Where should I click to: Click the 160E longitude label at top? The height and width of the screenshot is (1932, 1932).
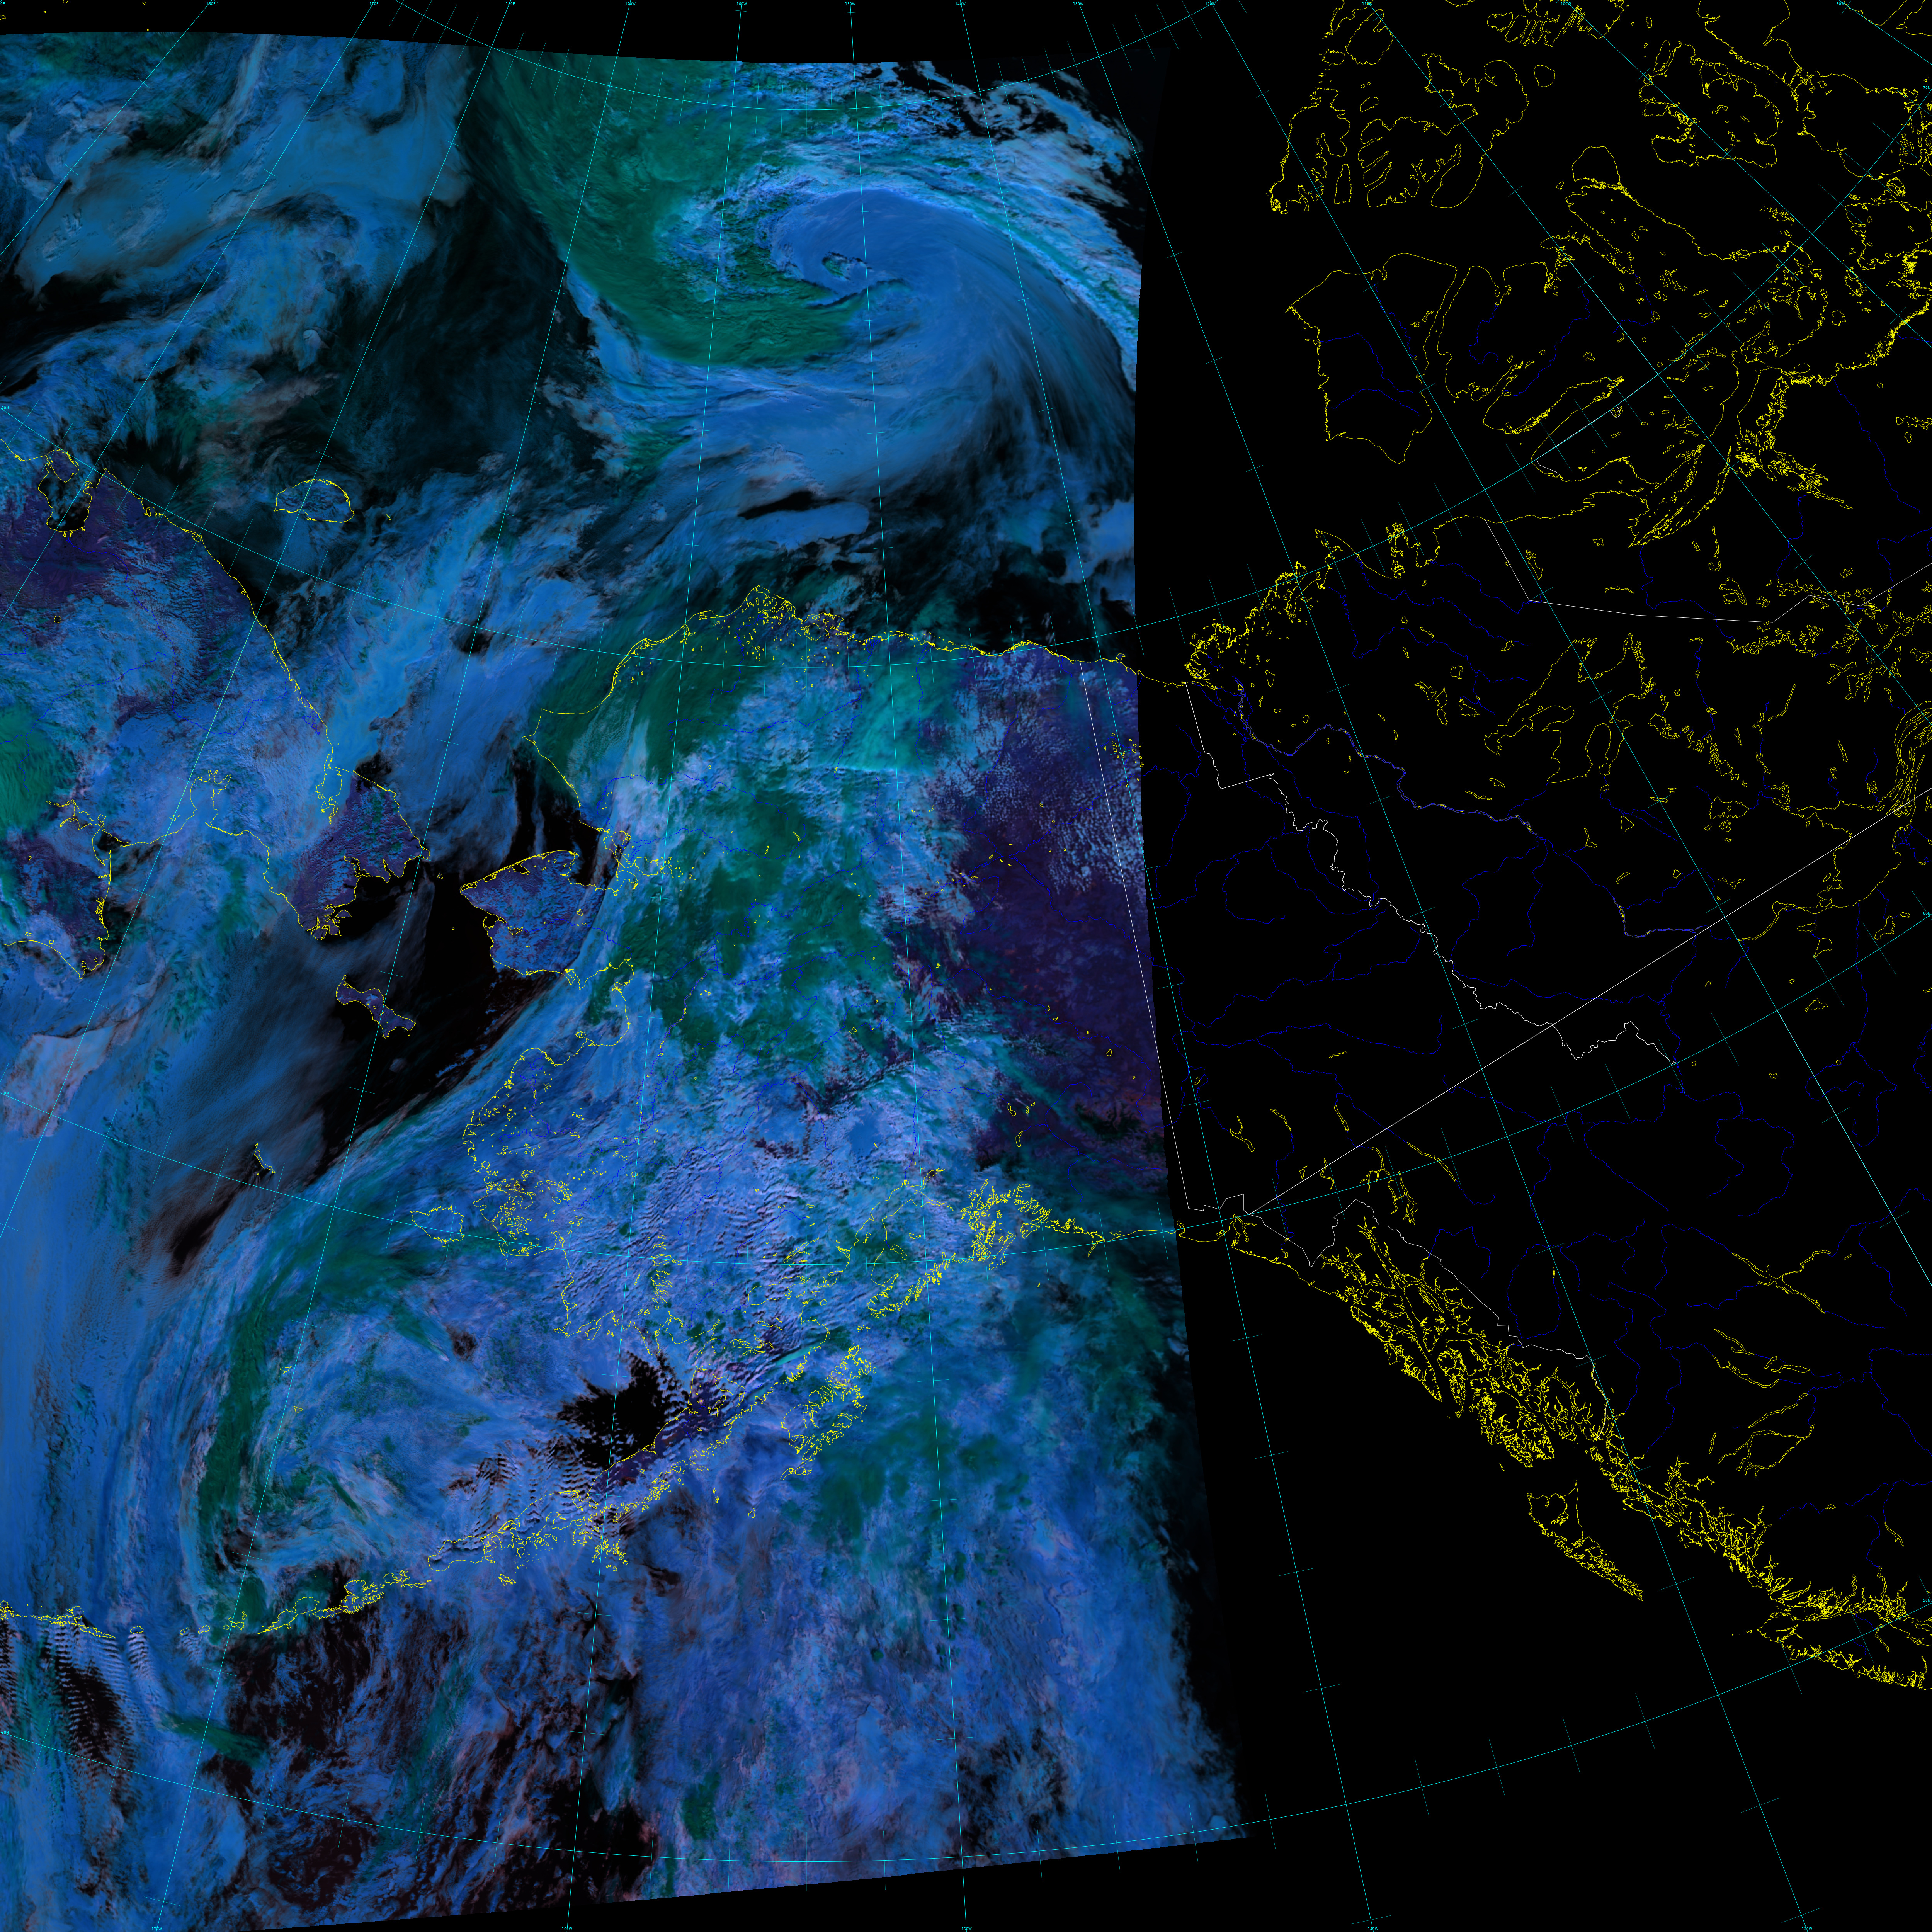pos(211,4)
